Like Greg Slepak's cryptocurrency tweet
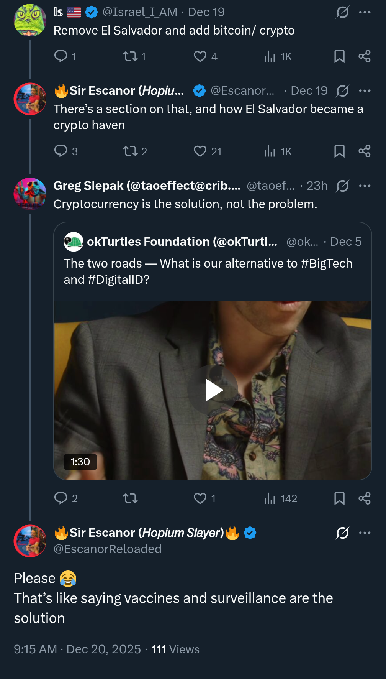Screen dimensions: 386x679 [x=200, y=498]
